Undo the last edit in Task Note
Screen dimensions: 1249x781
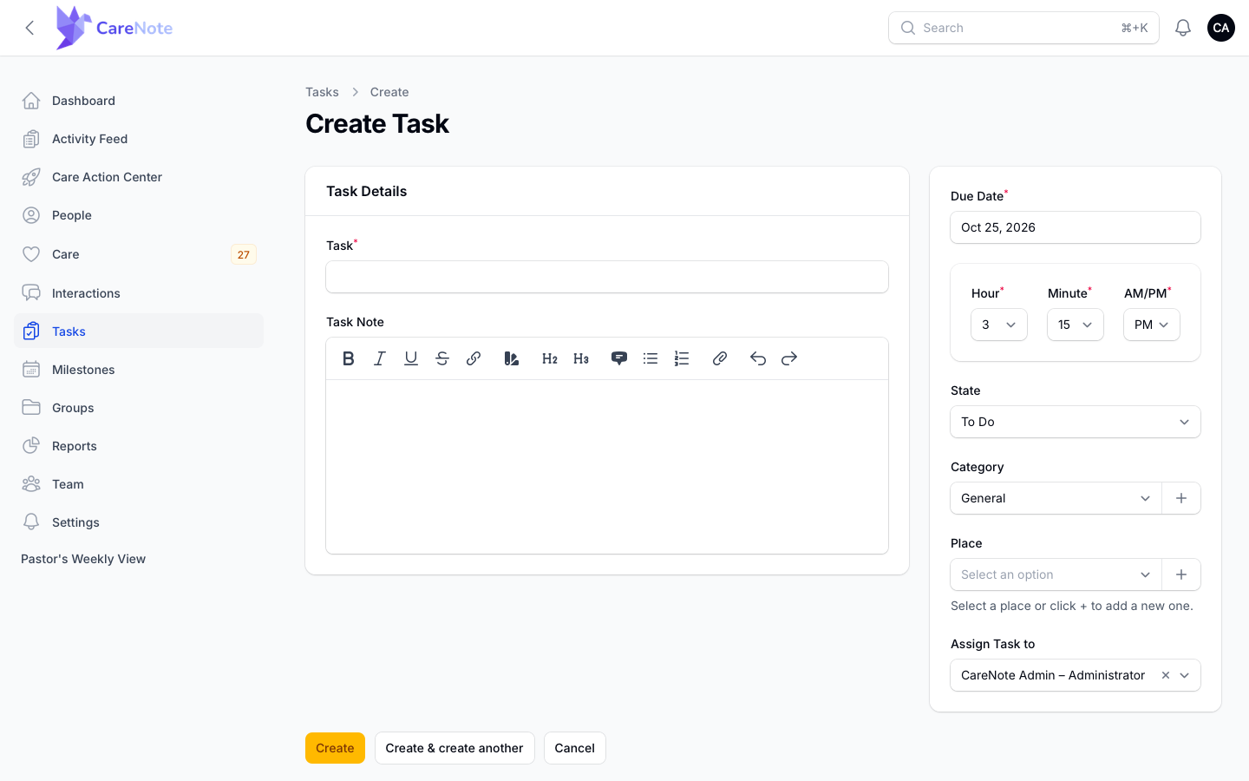(758, 358)
